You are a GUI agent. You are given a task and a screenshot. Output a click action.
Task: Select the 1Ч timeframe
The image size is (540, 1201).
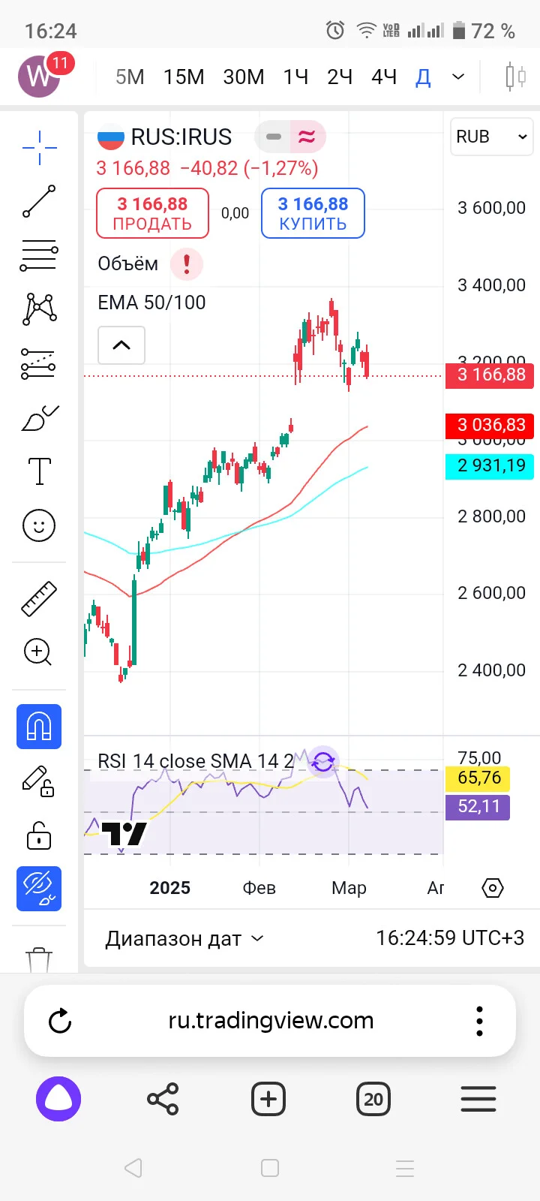click(x=295, y=77)
